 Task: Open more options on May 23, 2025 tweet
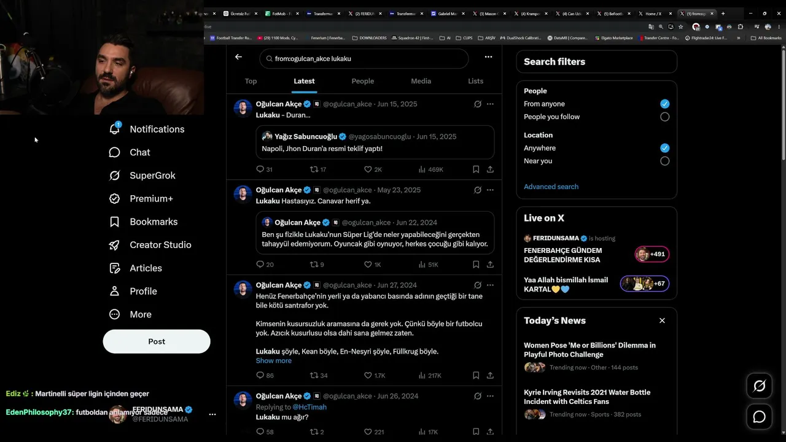490,190
